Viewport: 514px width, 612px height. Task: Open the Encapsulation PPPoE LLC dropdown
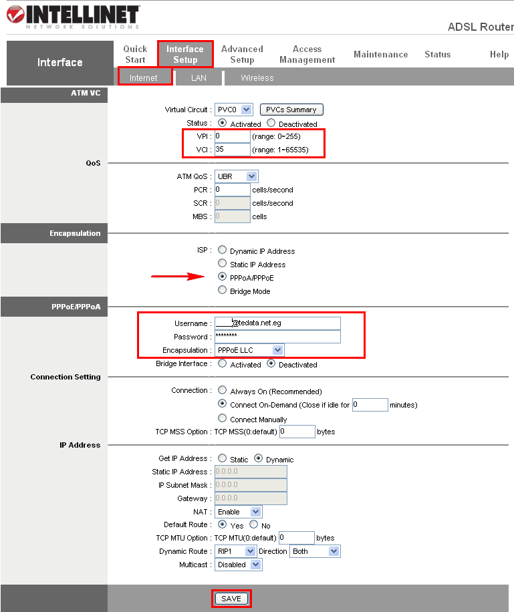(x=249, y=350)
